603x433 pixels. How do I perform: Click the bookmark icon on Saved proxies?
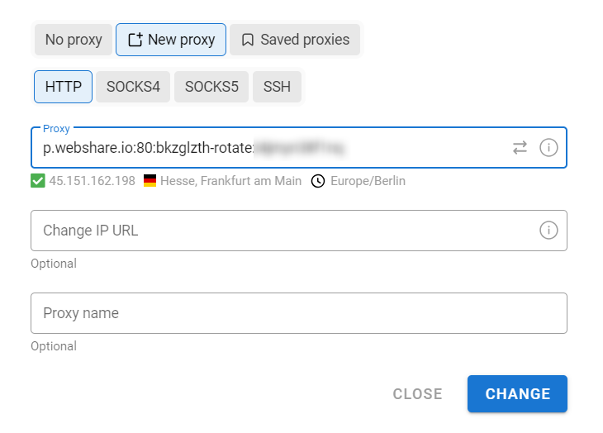[248, 40]
